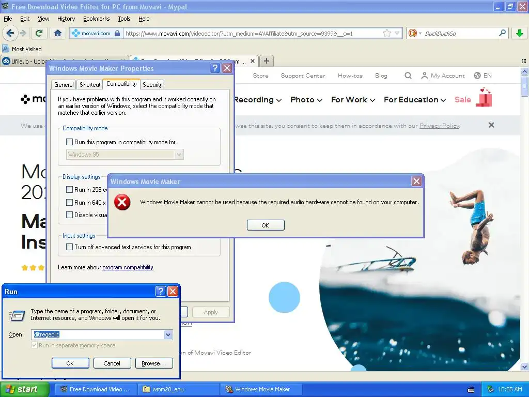Open the Most Visited bookmarks icon
The height and width of the screenshot is (397, 529).
click(x=6, y=49)
